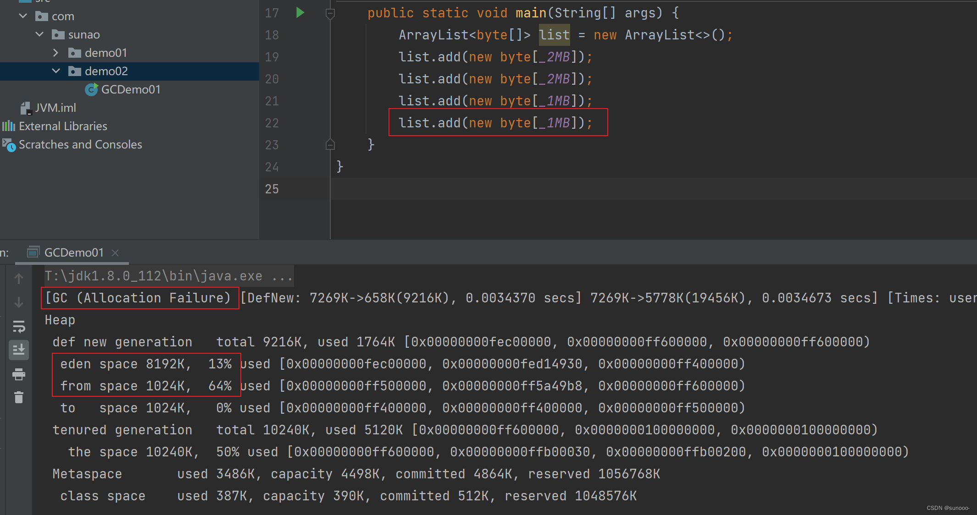The image size is (977, 515).
Task: Open External Libraries node icon
Action: coord(9,126)
